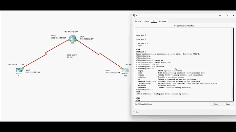The image size is (236, 132).
Task: Click the Paste button
Action: [x=228, y=104]
